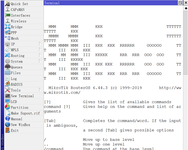Click the "Move up one level" text
This screenshot has height=150, width=188.
104,144
